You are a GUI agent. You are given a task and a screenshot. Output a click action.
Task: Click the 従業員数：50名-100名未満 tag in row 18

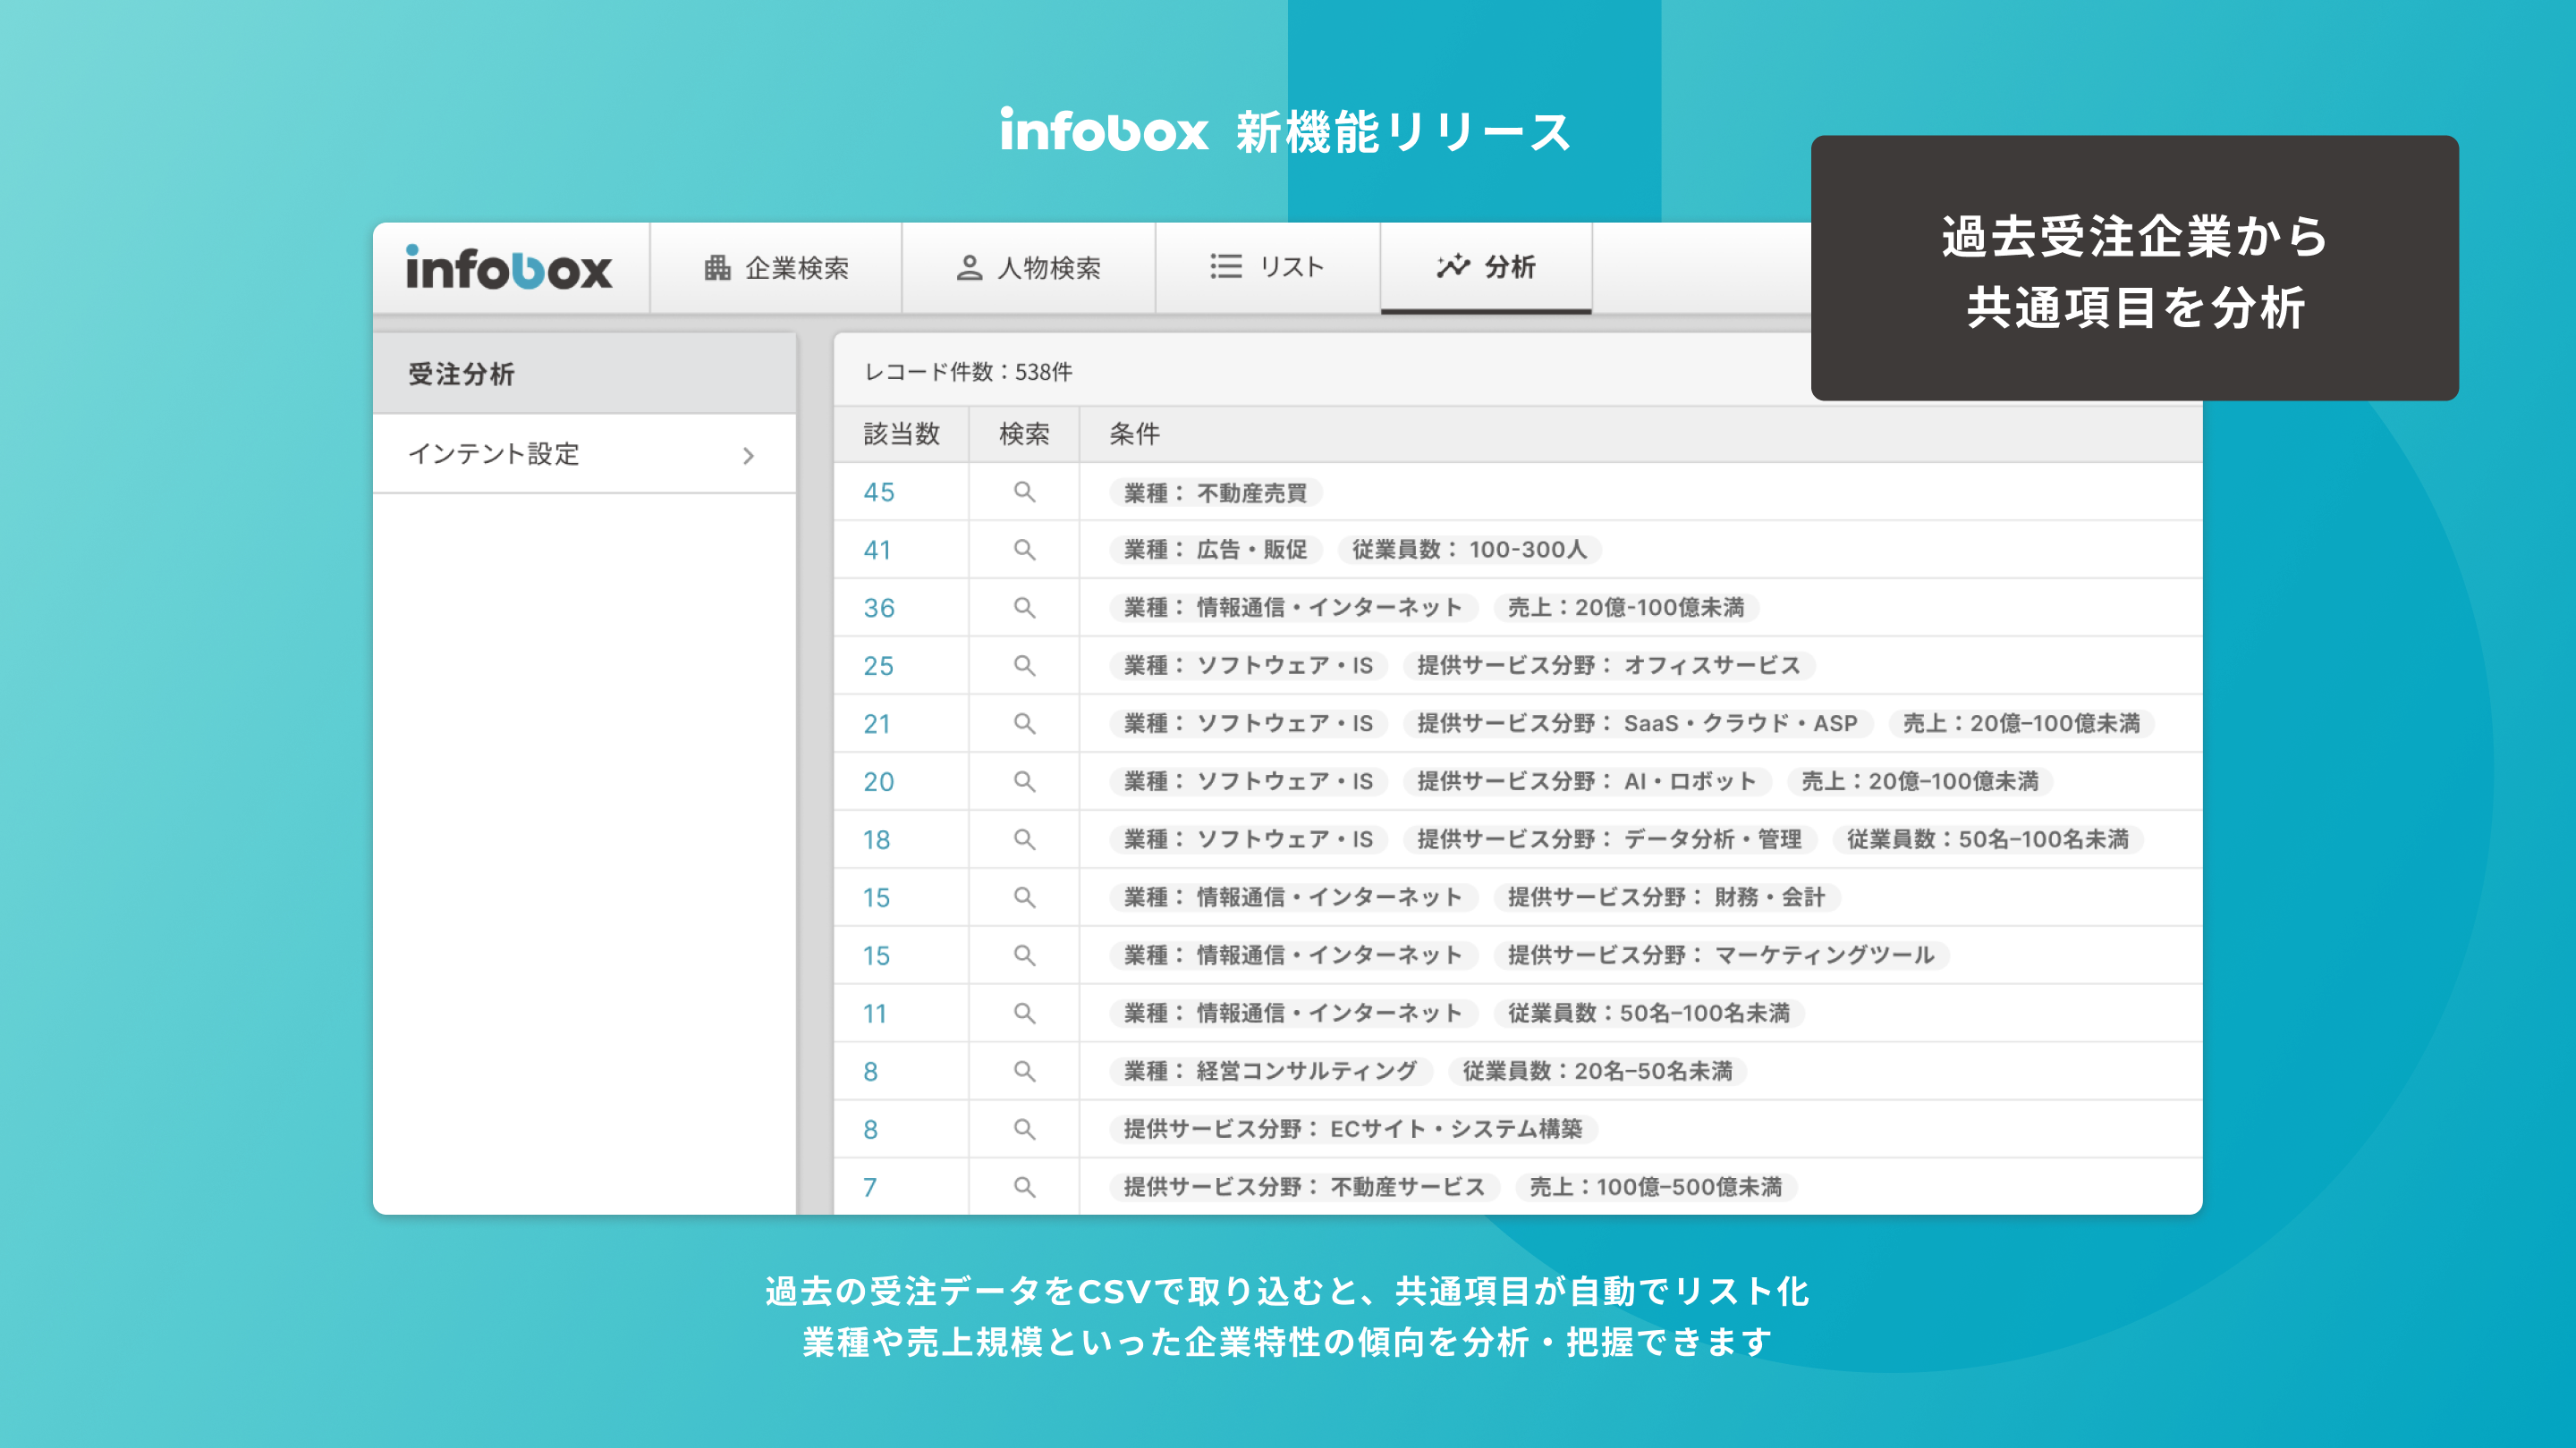coord(1987,839)
